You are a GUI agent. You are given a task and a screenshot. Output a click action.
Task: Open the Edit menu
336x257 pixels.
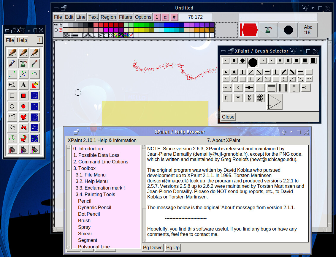(x=69, y=17)
